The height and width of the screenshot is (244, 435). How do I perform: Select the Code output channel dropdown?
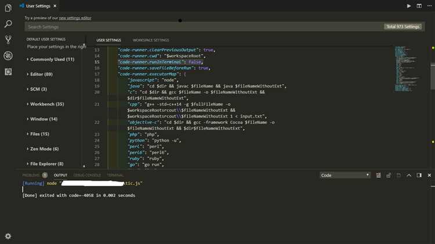tap(345, 175)
